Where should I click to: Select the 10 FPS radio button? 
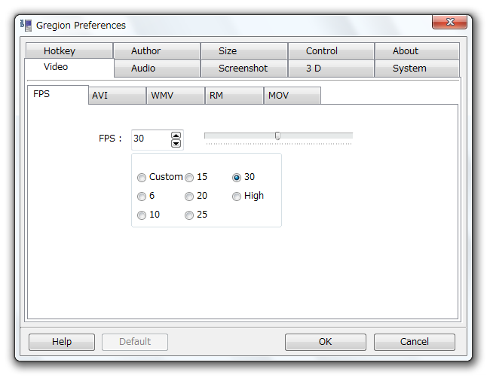[x=142, y=215]
